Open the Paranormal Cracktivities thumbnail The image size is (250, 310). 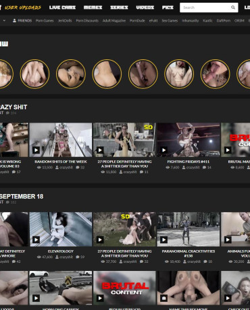coord(189,229)
